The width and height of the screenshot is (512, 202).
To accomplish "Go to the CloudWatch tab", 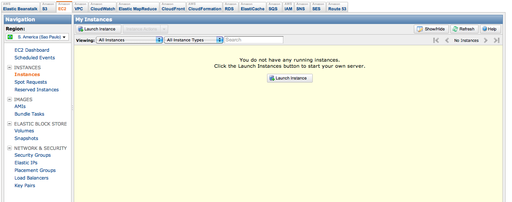I will pos(103,7).
